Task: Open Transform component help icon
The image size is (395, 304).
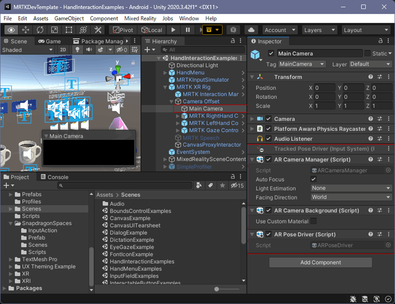Action: point(371,77)
